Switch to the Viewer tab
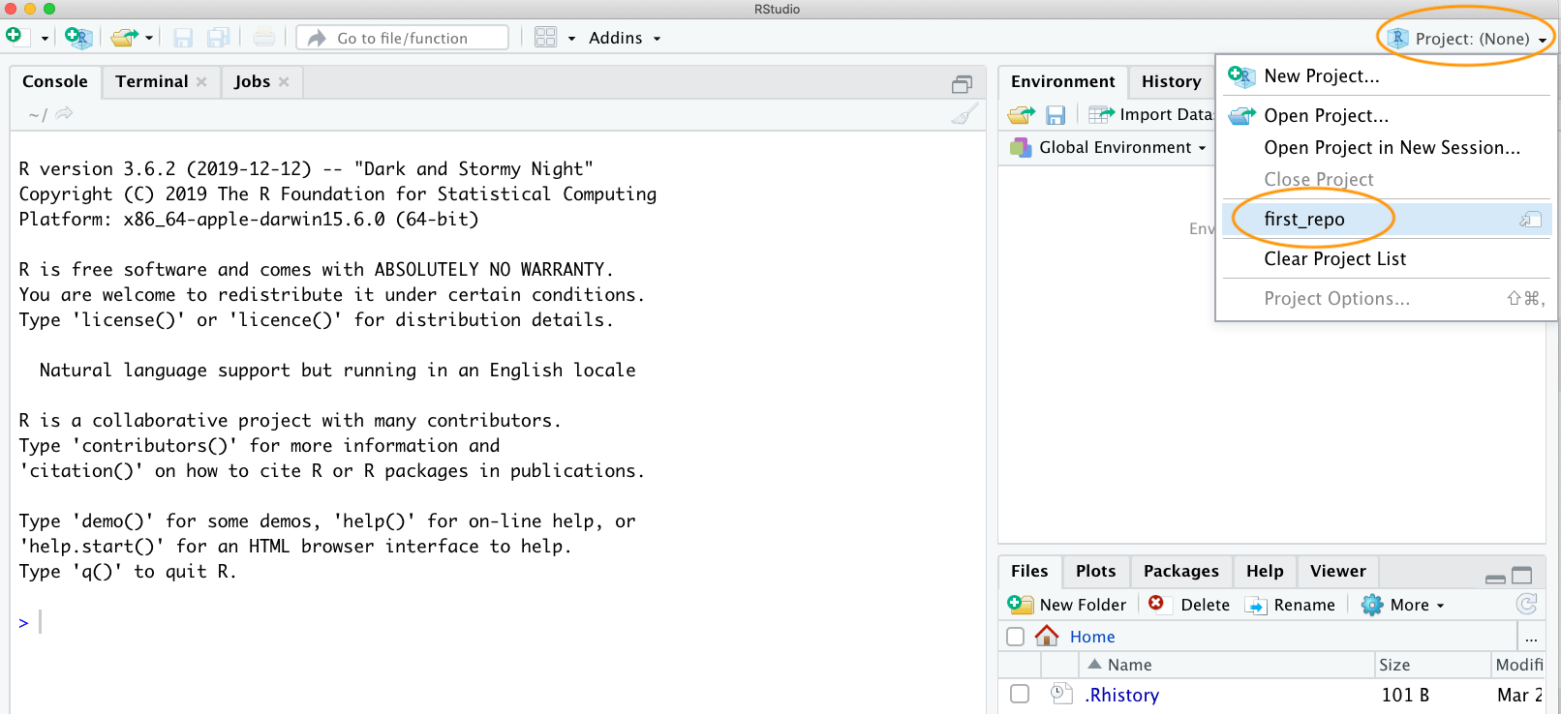1561x714 pixels. 1337,571
